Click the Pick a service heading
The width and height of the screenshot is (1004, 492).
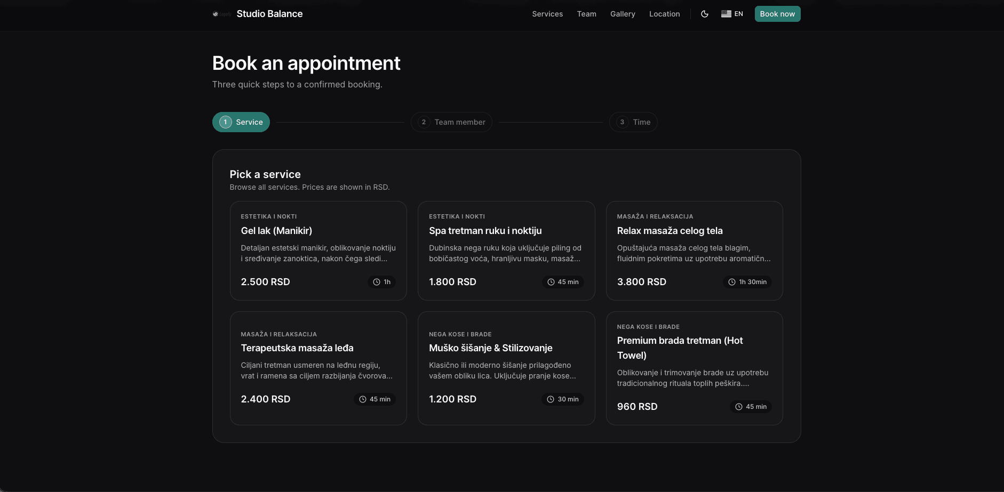point(265,174)
